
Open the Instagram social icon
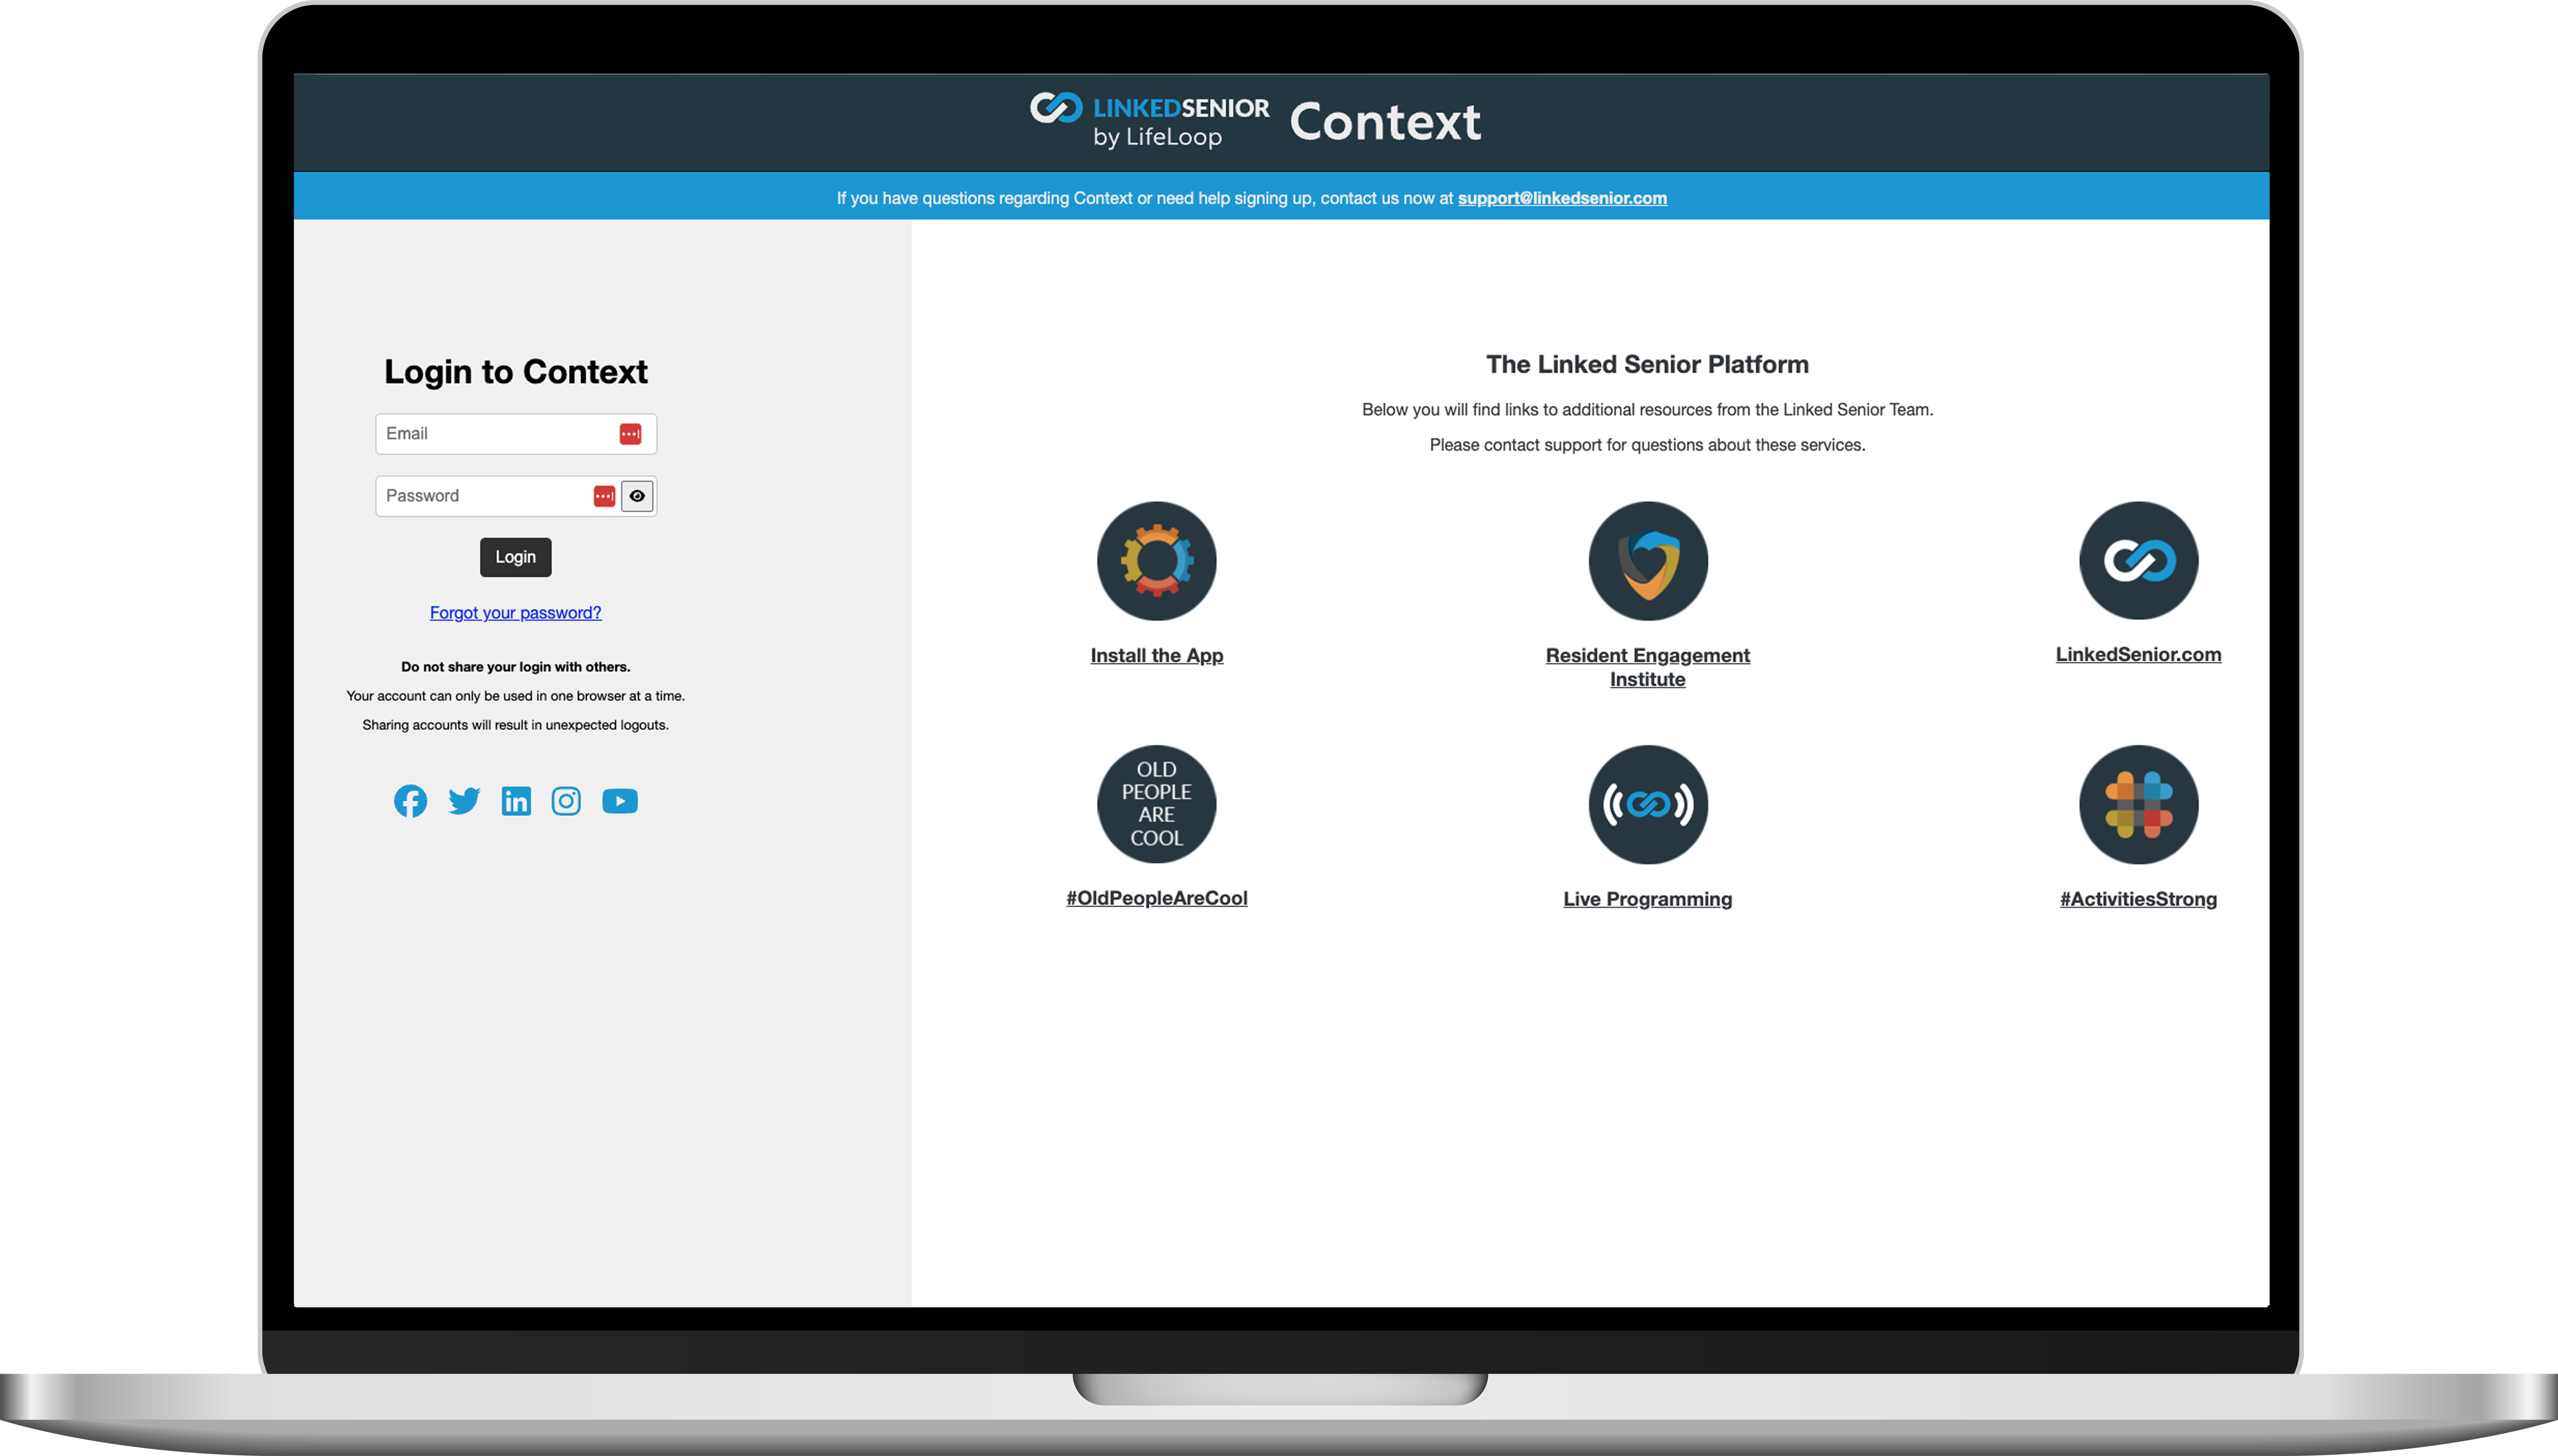point(566,801)
